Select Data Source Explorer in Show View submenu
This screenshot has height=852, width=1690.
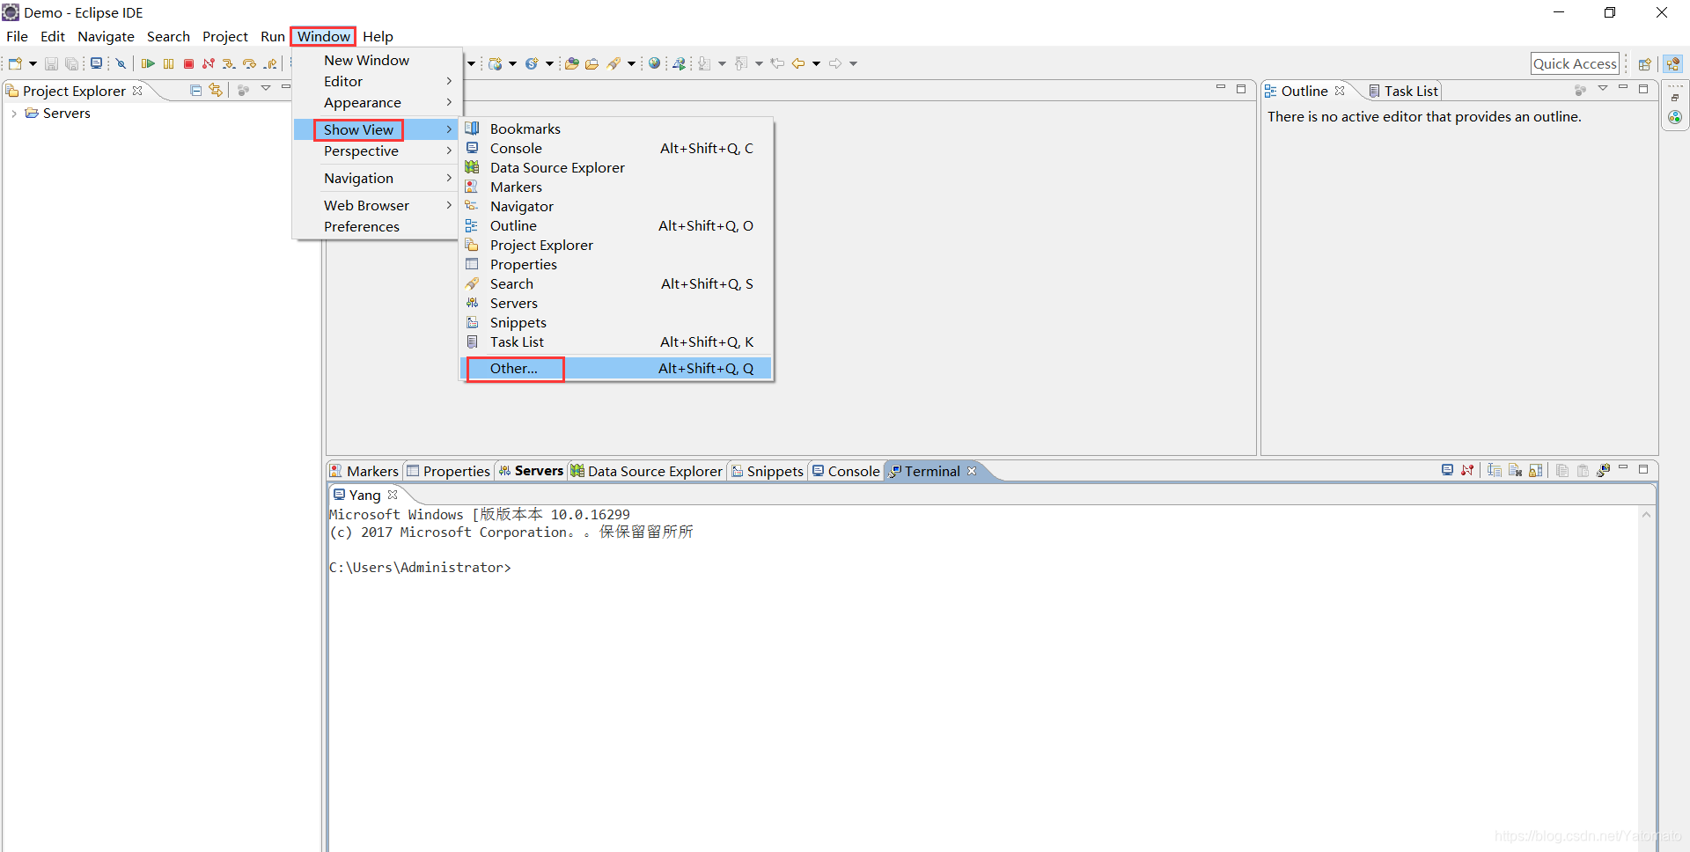616,167
